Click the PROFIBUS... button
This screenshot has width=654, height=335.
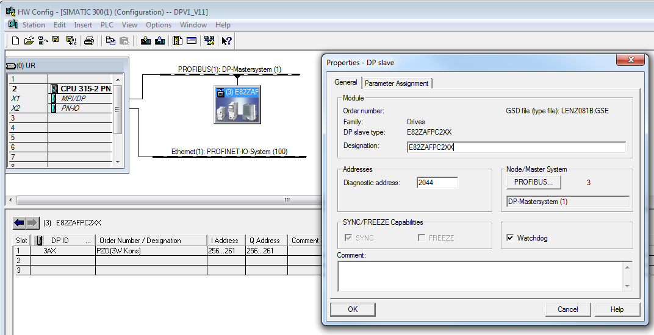[533, 182]
